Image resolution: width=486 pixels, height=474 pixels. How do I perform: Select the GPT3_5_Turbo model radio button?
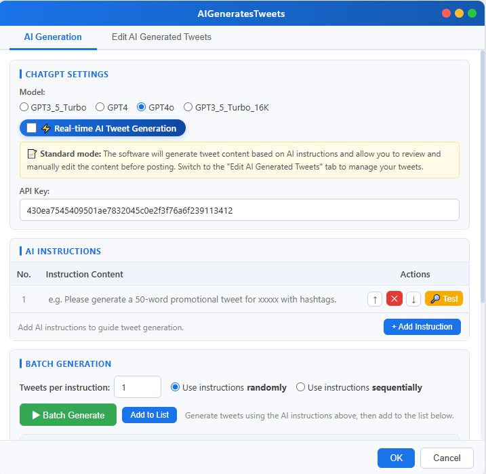24,107
